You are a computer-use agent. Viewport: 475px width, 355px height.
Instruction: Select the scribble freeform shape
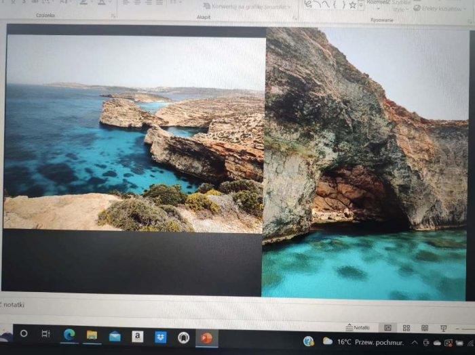coord(308,4)
